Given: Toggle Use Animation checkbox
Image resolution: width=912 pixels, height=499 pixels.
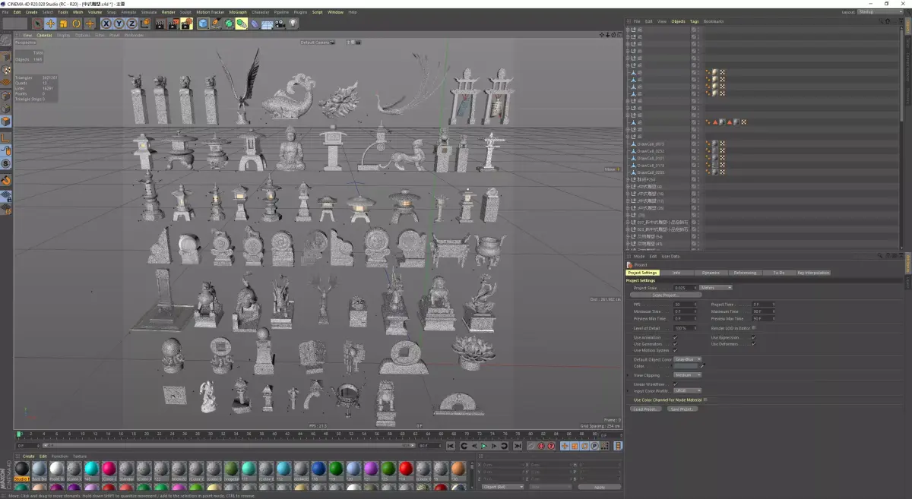Looking at the screenshot, I should (675, 337).
